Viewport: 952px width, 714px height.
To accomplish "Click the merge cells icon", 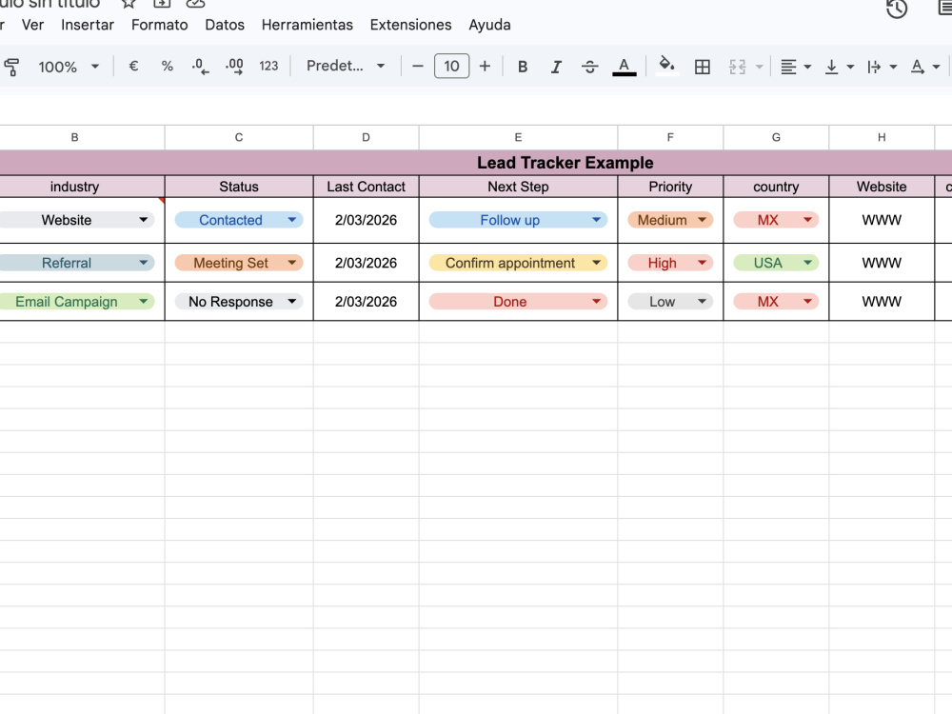I will [x=737, y=67].
